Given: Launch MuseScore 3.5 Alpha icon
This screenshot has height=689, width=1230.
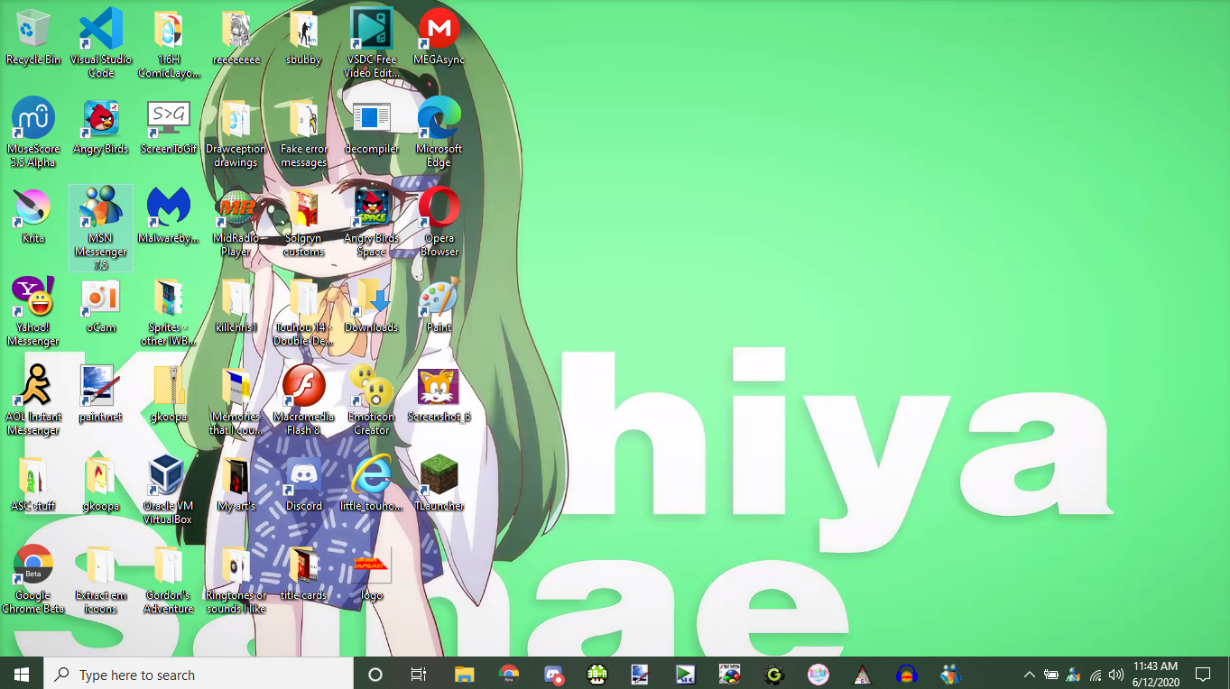Looking at the screenshot, I should coord(33,133).
